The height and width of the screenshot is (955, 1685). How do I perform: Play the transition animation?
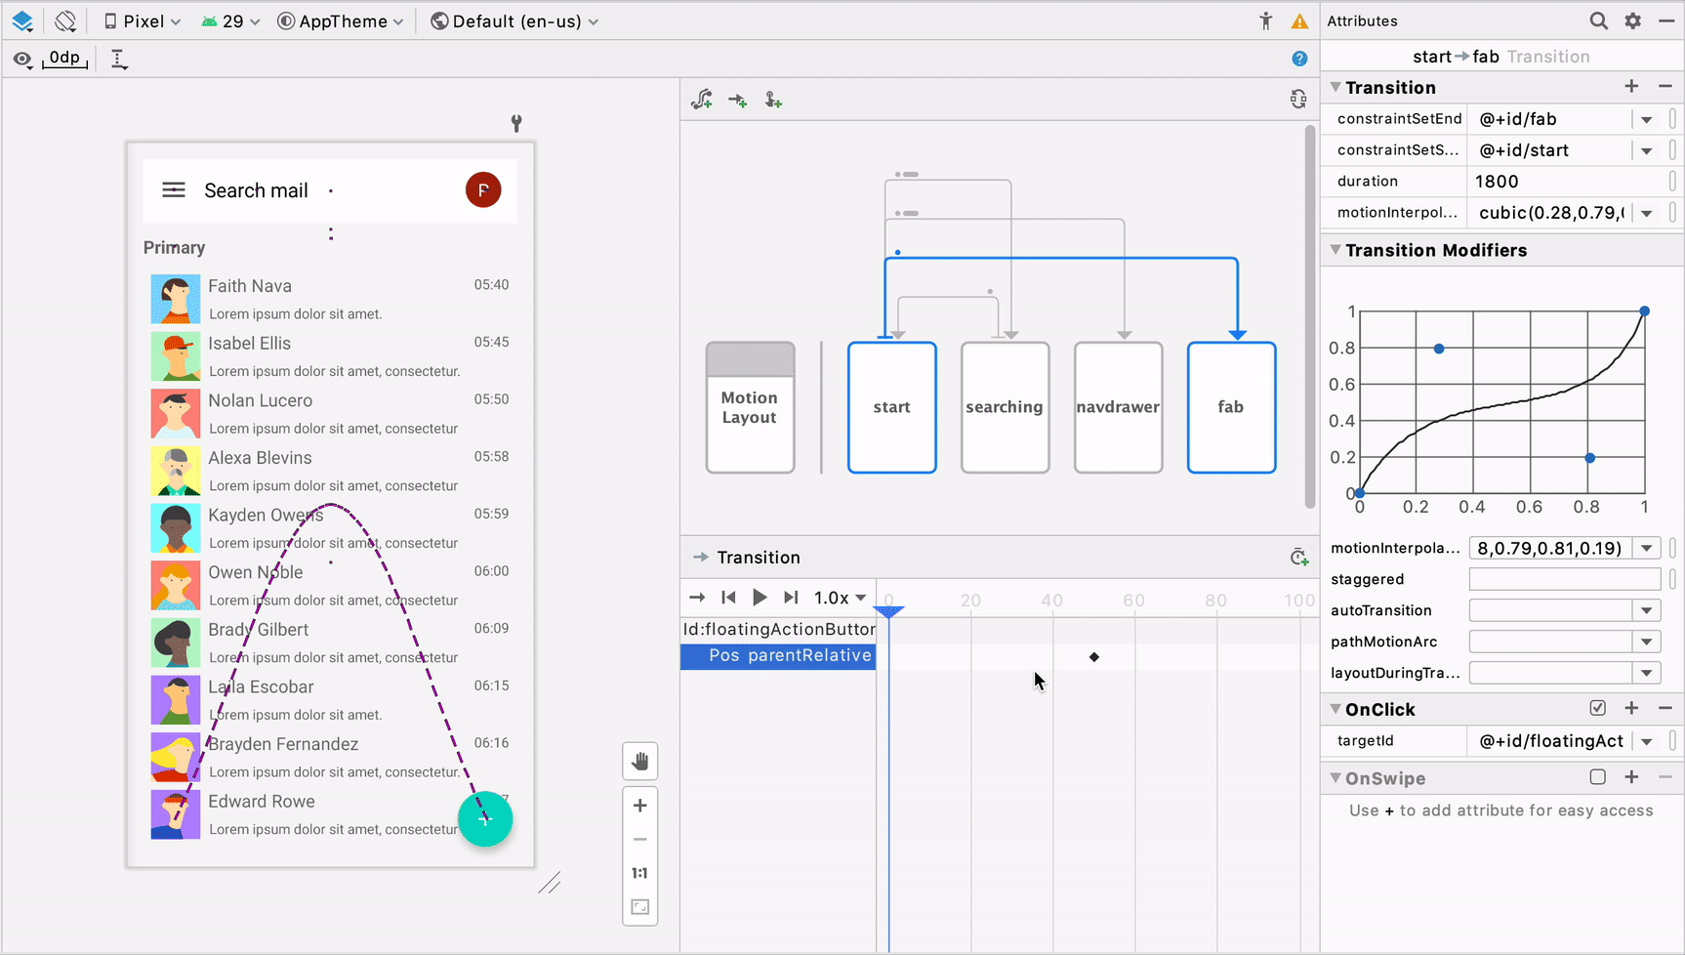click(x=760, y=598)
